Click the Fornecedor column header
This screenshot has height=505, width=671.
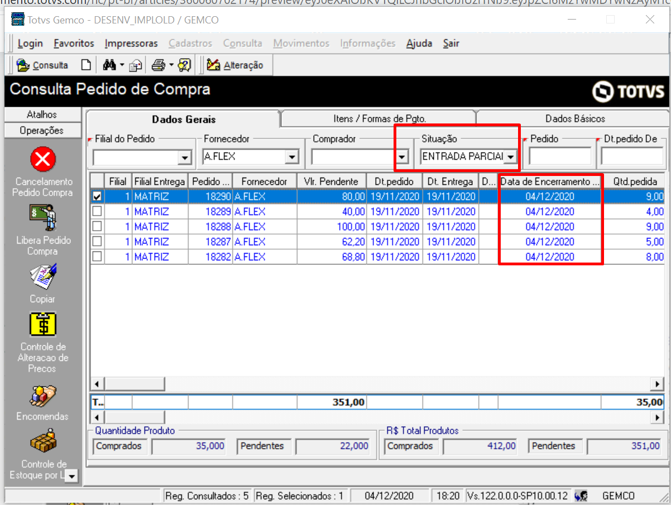(x=265, y=182)
